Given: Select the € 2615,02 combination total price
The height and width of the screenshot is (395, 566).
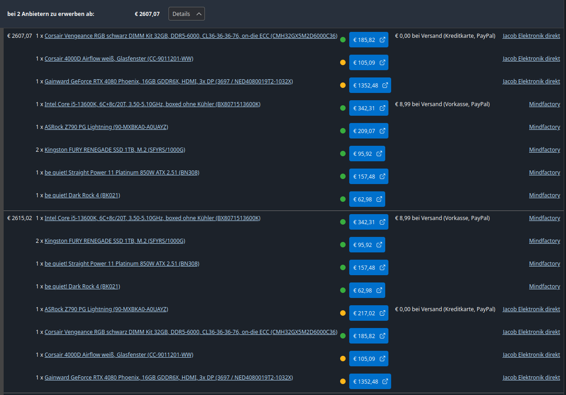Looking at the screenshot, I should click(20, 218).
